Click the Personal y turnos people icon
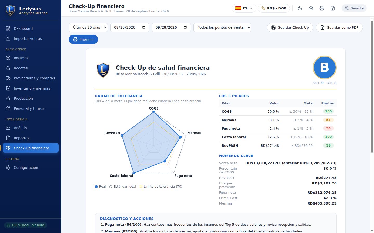This screenshot has width=374, height=233. pyautogui.click(x=8, y=108)
